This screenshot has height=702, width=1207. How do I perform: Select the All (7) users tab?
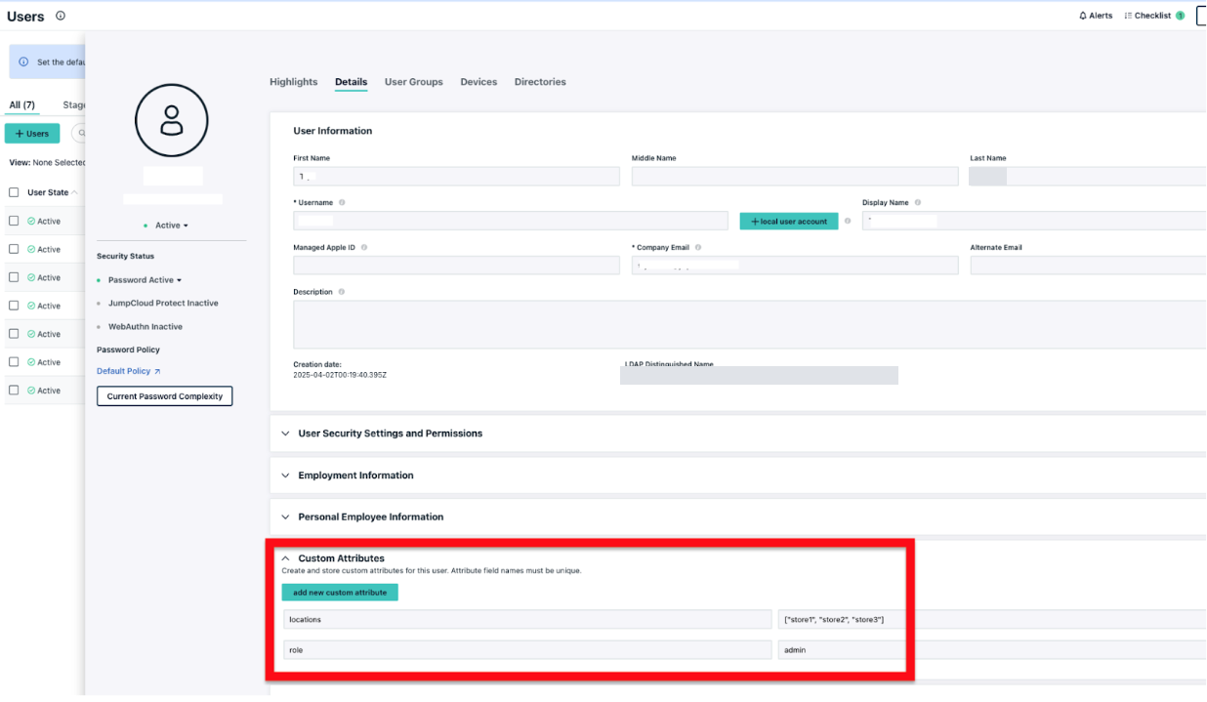22,104
